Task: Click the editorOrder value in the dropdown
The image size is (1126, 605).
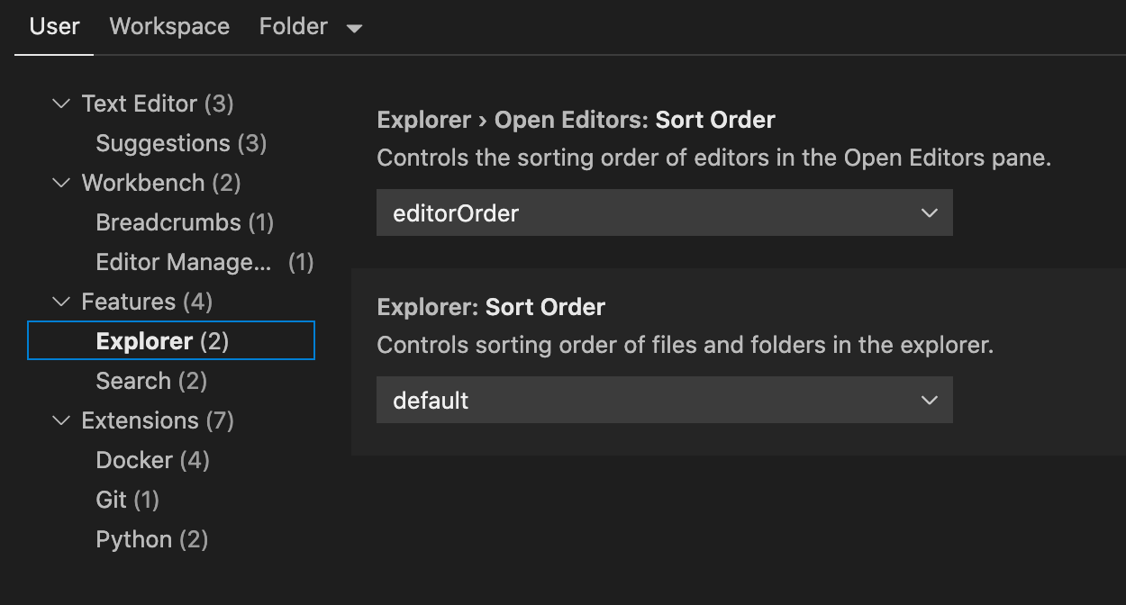Action: [456, 212]
